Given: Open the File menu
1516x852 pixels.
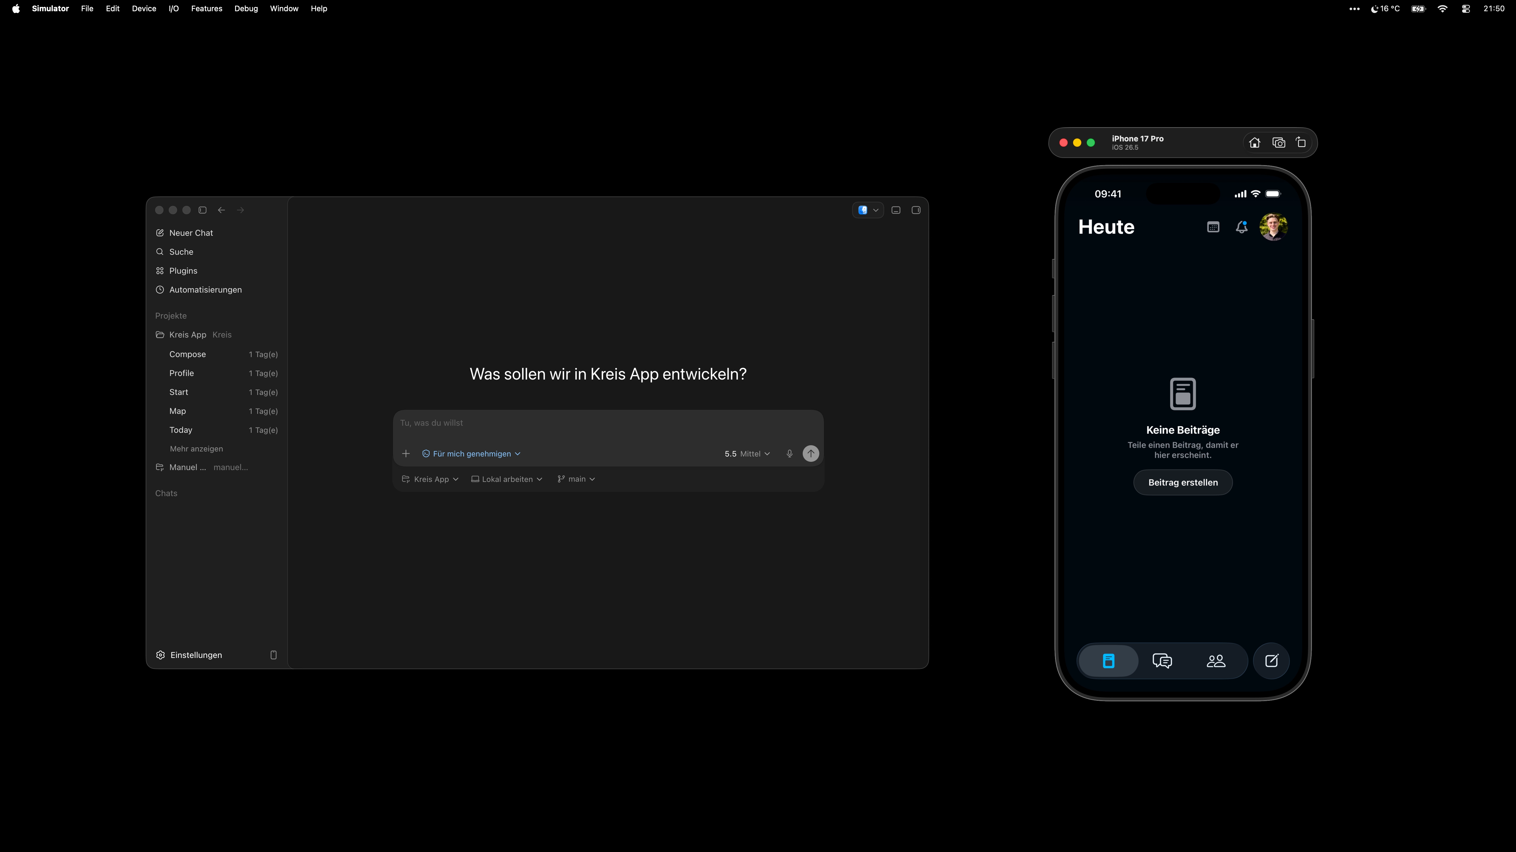Looking at the screenshot, I should point(87,9).
